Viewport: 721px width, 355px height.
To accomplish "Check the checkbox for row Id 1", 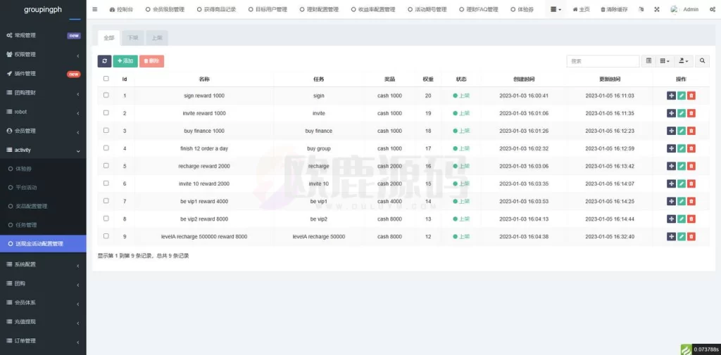I will (106, 95).
